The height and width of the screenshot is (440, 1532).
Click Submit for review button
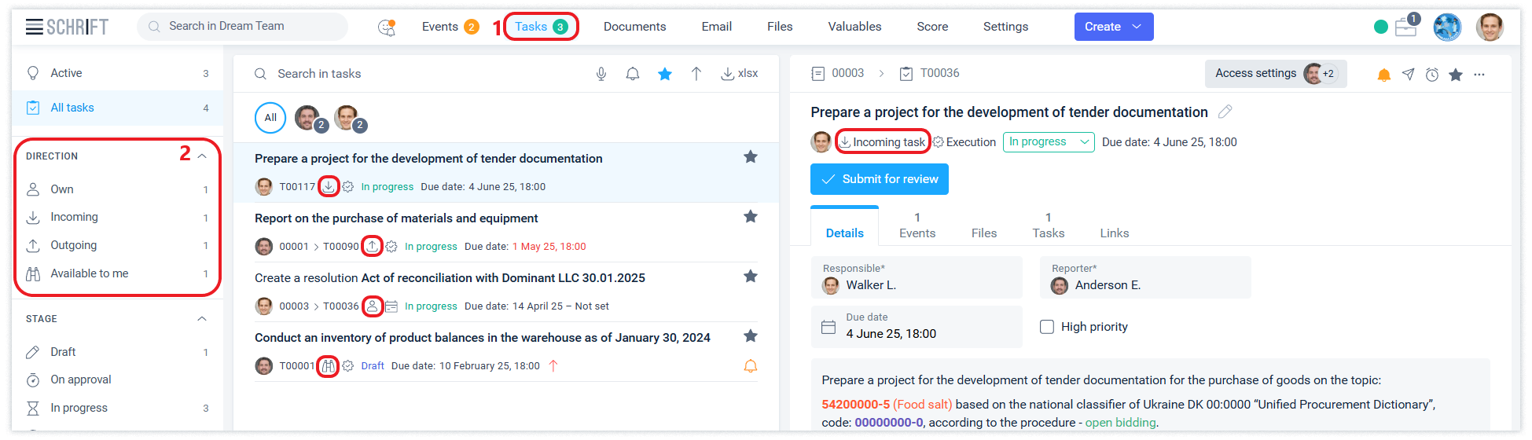click(880, 179)
